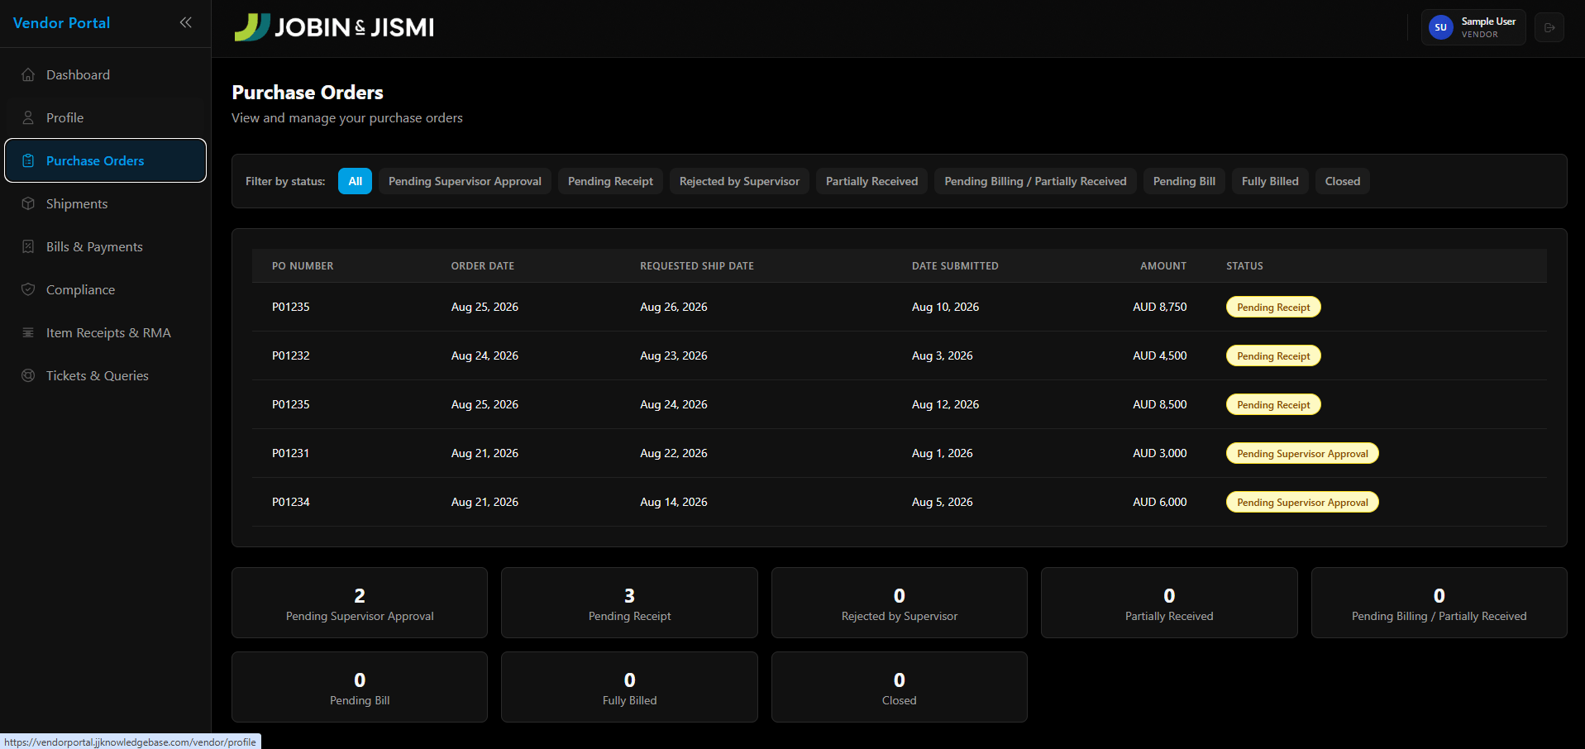Click the SU user avatar
This screenshot has height=749, width=1585.
[1440, 27]
